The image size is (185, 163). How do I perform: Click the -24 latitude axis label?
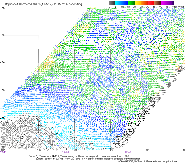(x=2, y=62)
